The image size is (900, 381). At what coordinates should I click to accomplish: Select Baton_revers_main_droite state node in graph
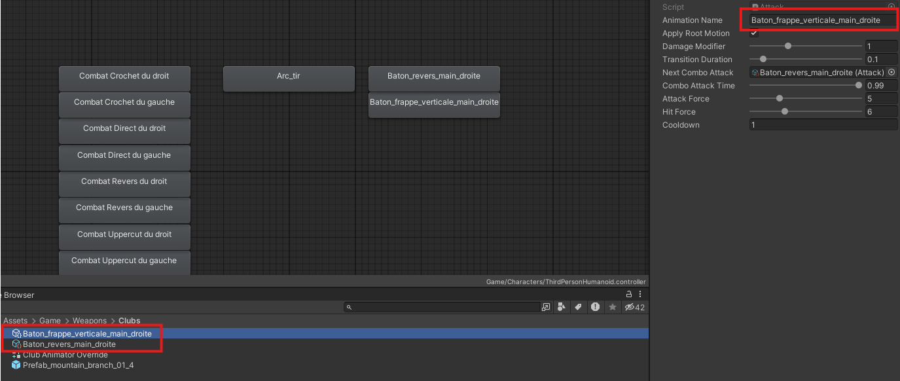(x=434, y=79)
